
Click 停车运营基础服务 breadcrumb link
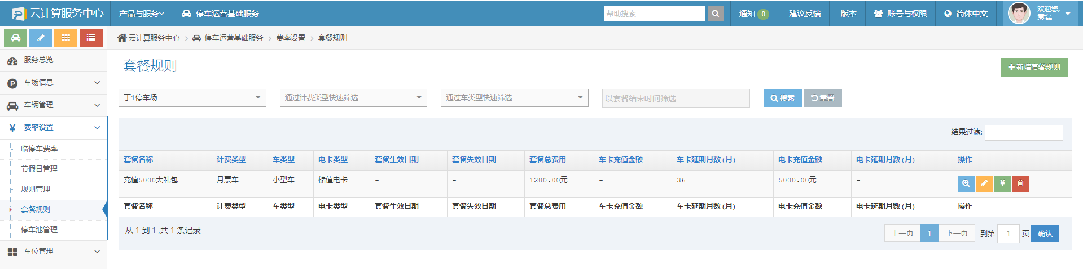[234, 38]
